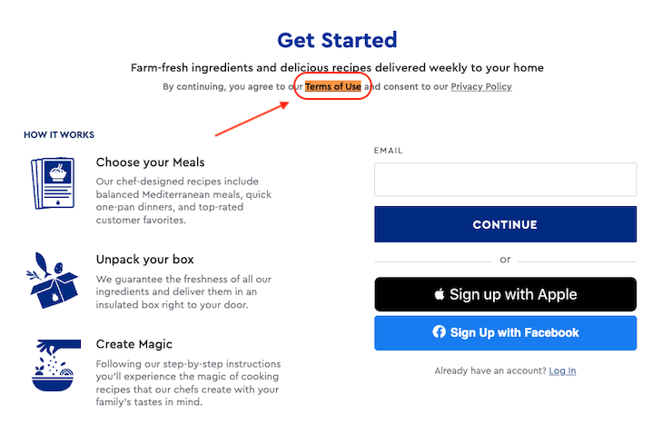Click the seasoning bowl icon
Screen dimensions: 672x444
[56, 365]
